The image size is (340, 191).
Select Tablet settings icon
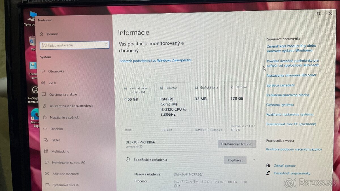(x=45, y=140)
